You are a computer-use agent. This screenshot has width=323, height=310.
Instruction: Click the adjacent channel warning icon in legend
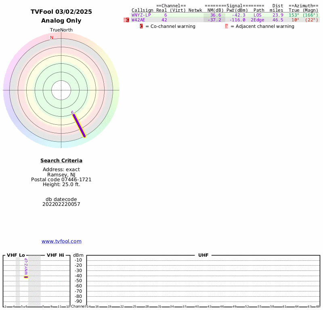(x=227, y=26)
